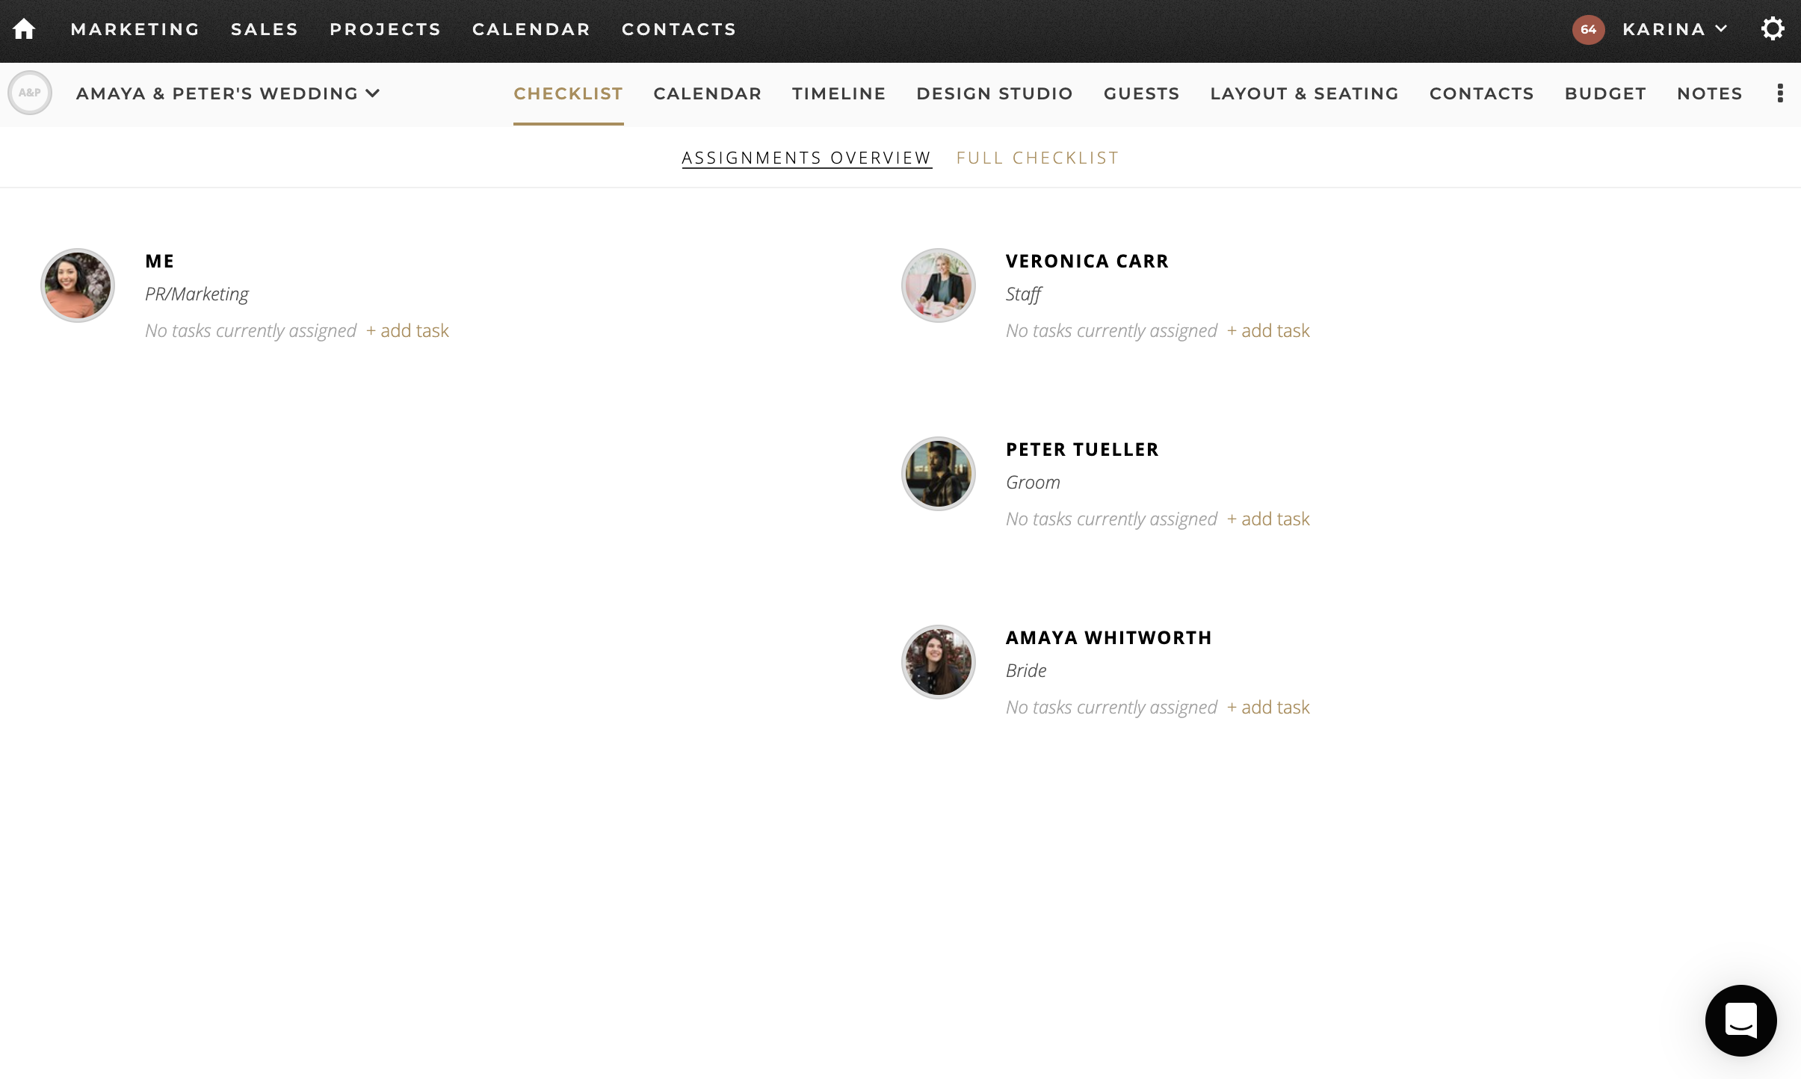Click the home icon in top bar
1801x1079 pixels.
[24, 29]
